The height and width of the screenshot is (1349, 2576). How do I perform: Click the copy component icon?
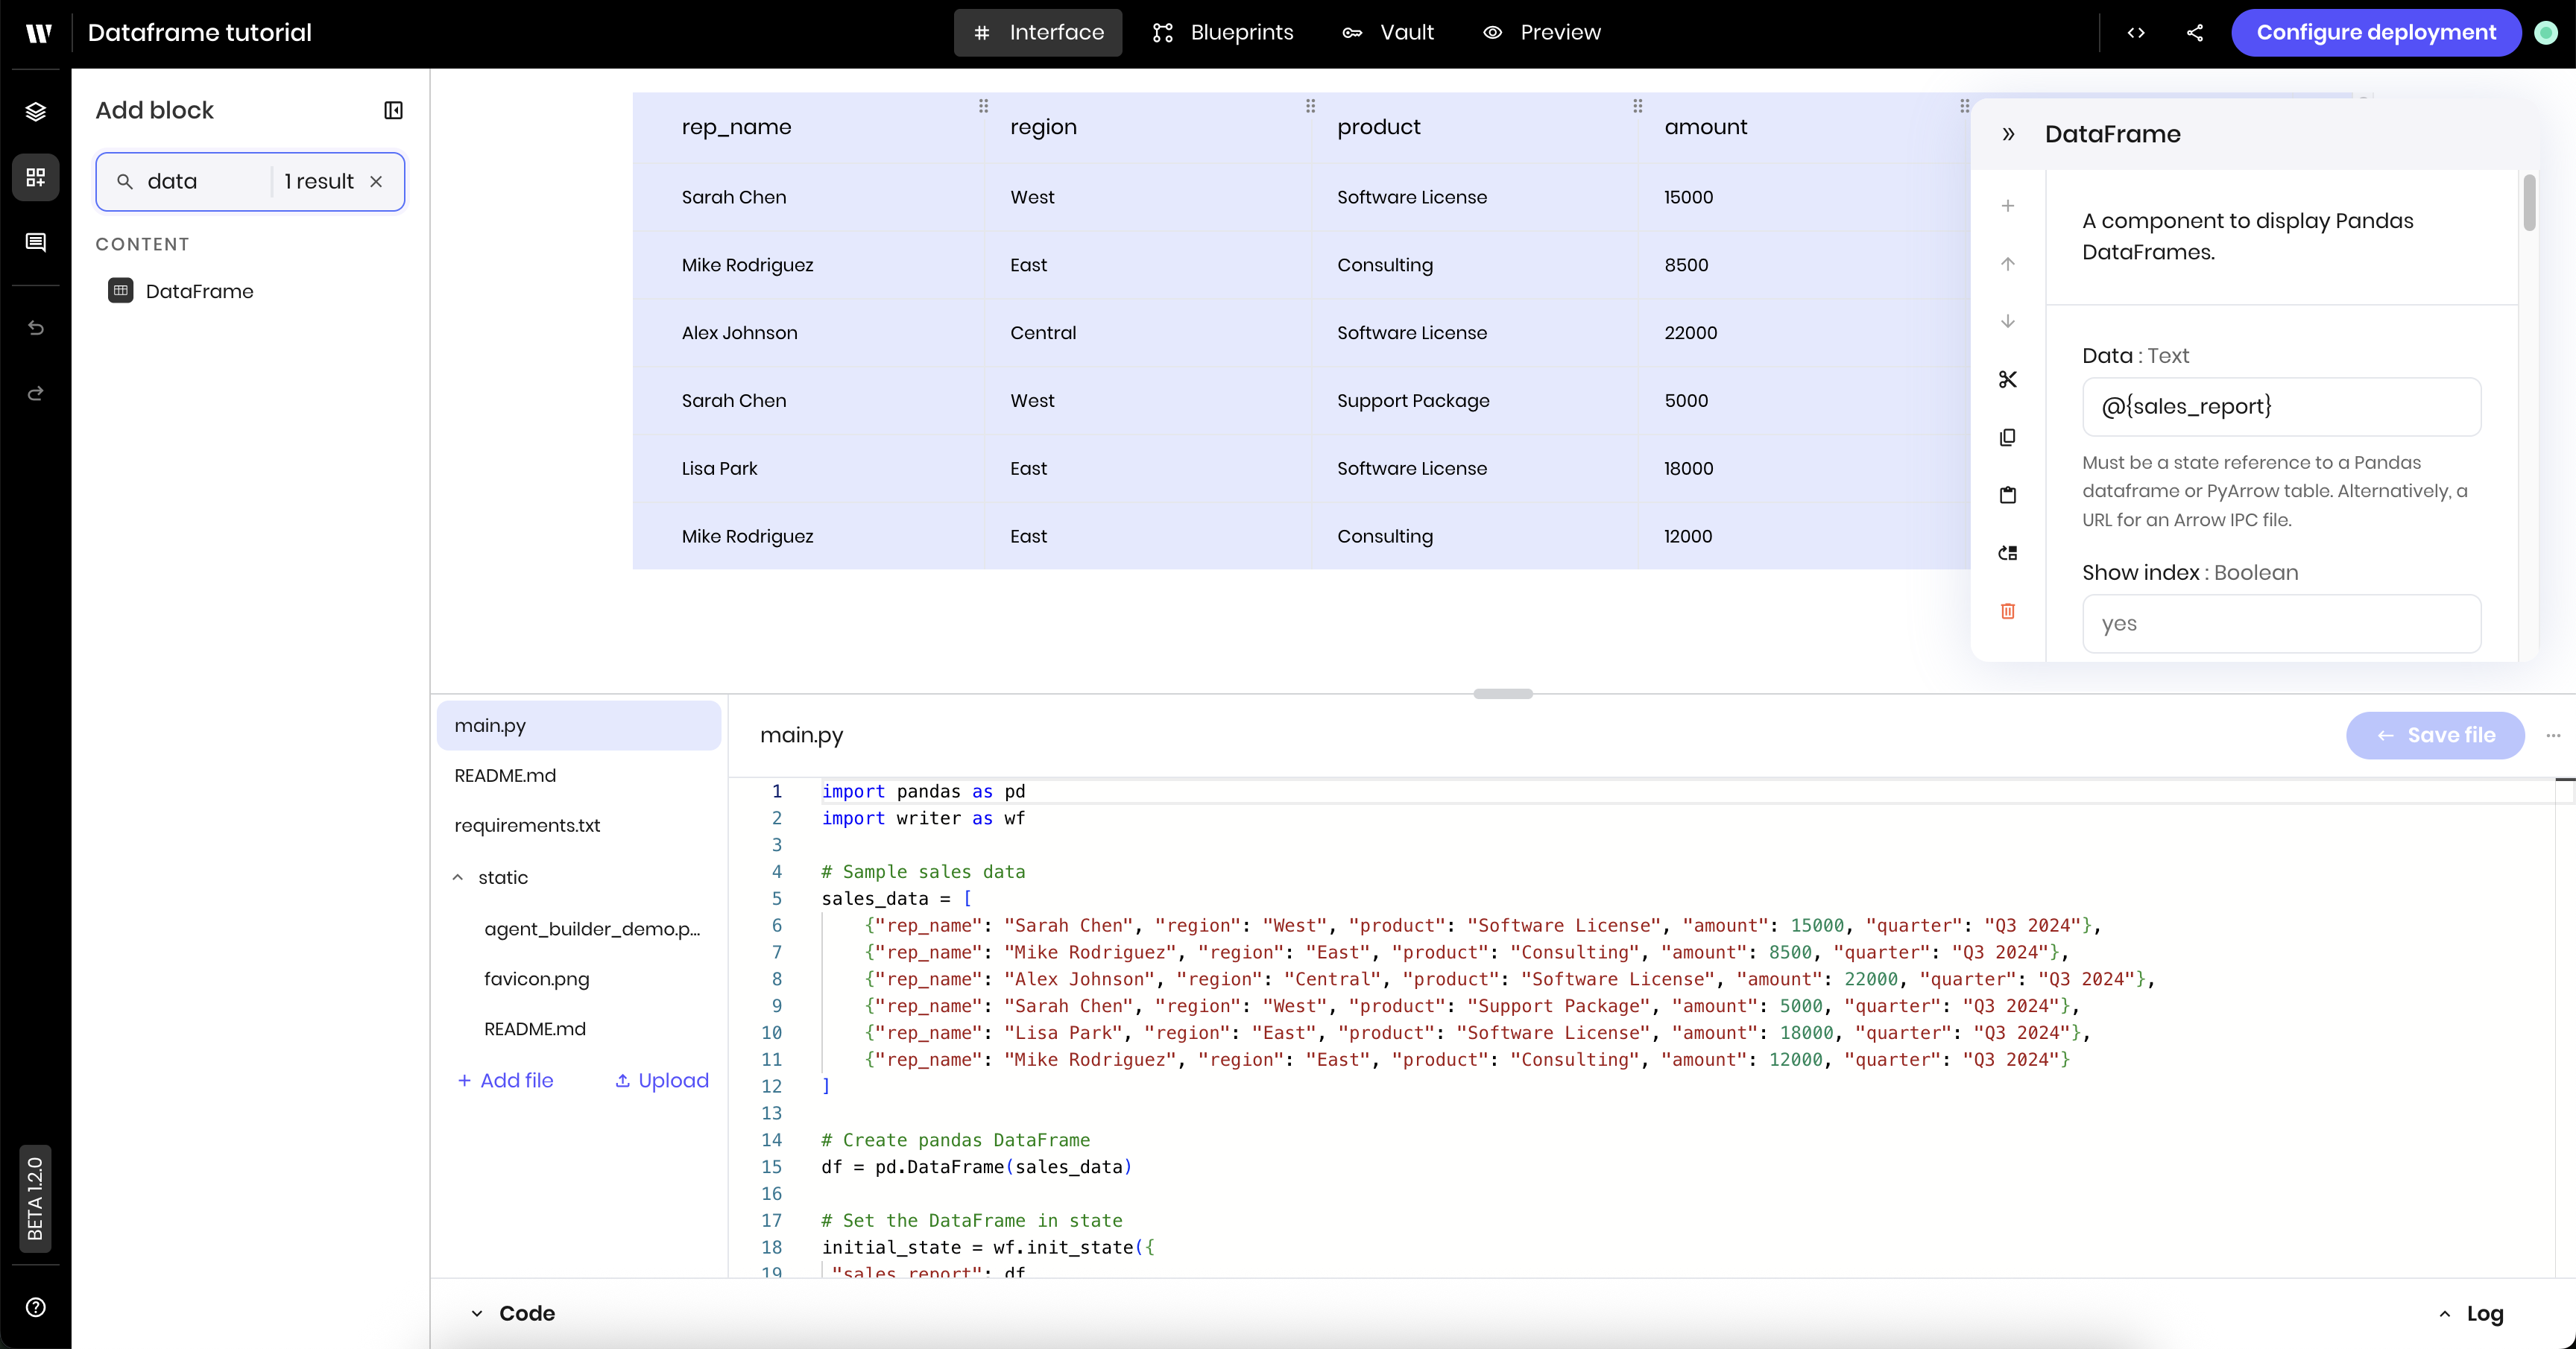(x=2007, y=437)
